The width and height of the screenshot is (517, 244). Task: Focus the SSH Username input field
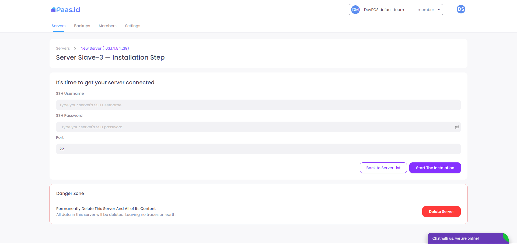[258, 105]
